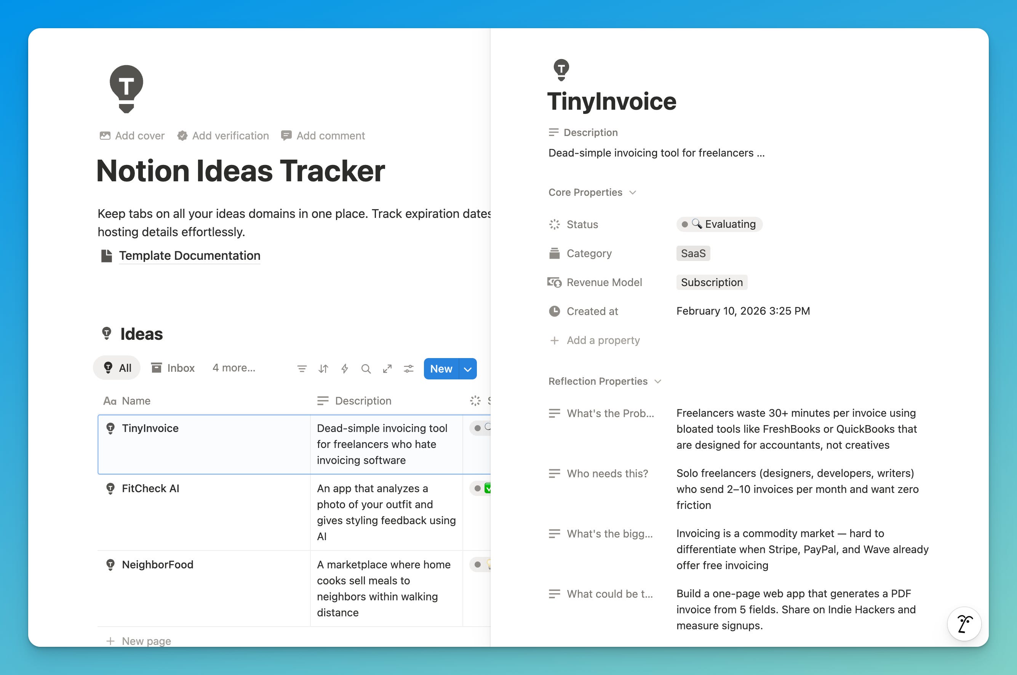The image size is (1017, 675).
Task: Click the Notion AI floating button
Action: (x=964, y=623)
